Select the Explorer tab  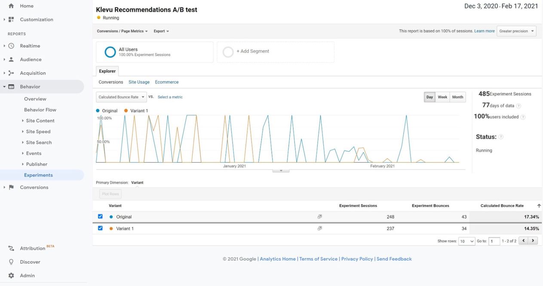(107, 71)
